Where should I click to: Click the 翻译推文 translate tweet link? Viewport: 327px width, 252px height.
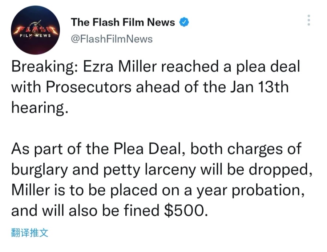click(30, 233)
